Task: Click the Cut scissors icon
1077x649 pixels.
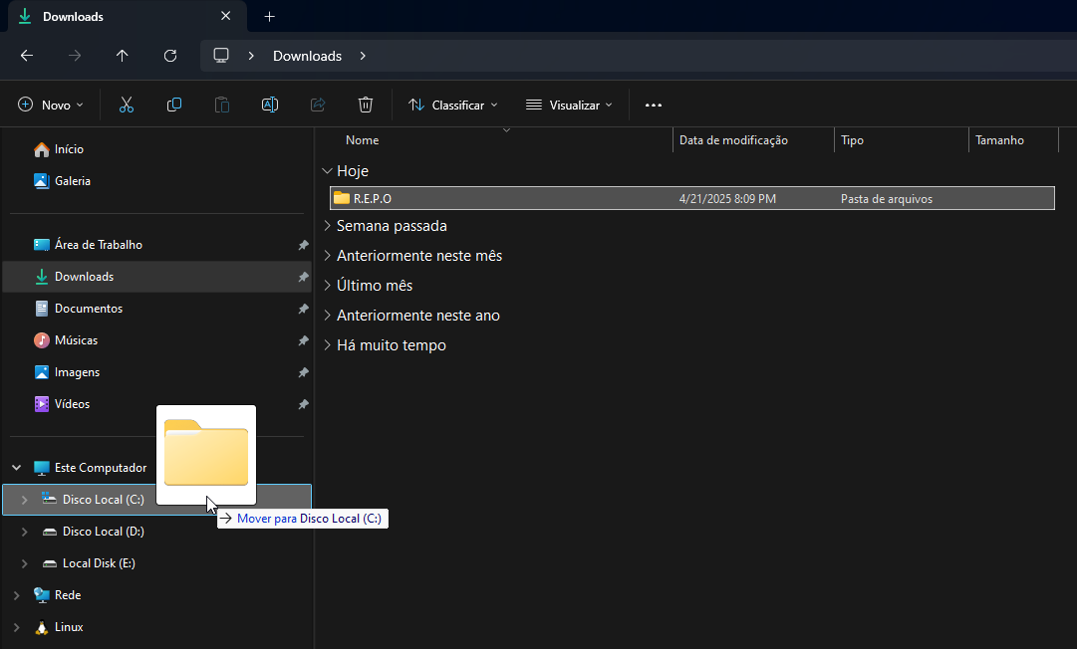Action: coord(127,105)
